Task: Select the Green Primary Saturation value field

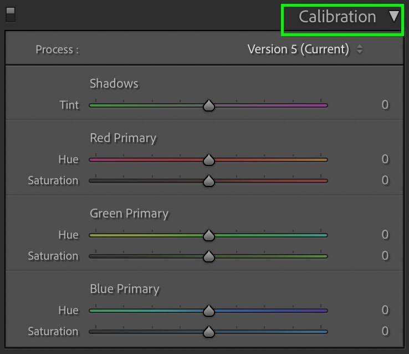Action: pyautogui.click(x=385, y=256)
